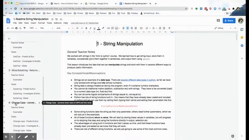249x140 pixels.
Task: Star the document
Action: [x=52, y=19]
